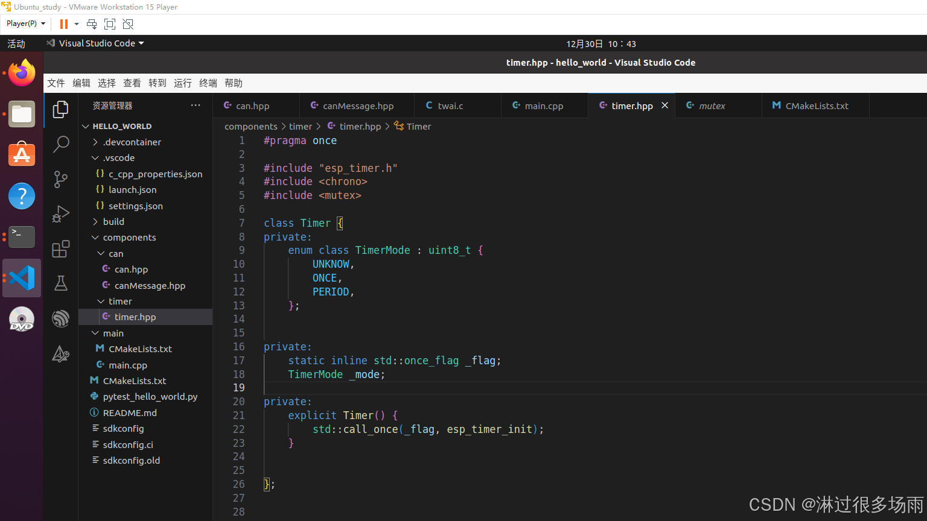The image size is (927, 521).
Task: Open Help from the Ubuntu dock
Action: (22, 196)
